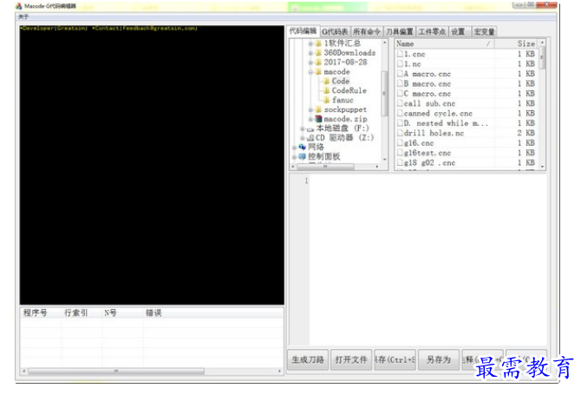Open the 所有命令 tab
The image size is (581, 395).
(x=367, y=32)
